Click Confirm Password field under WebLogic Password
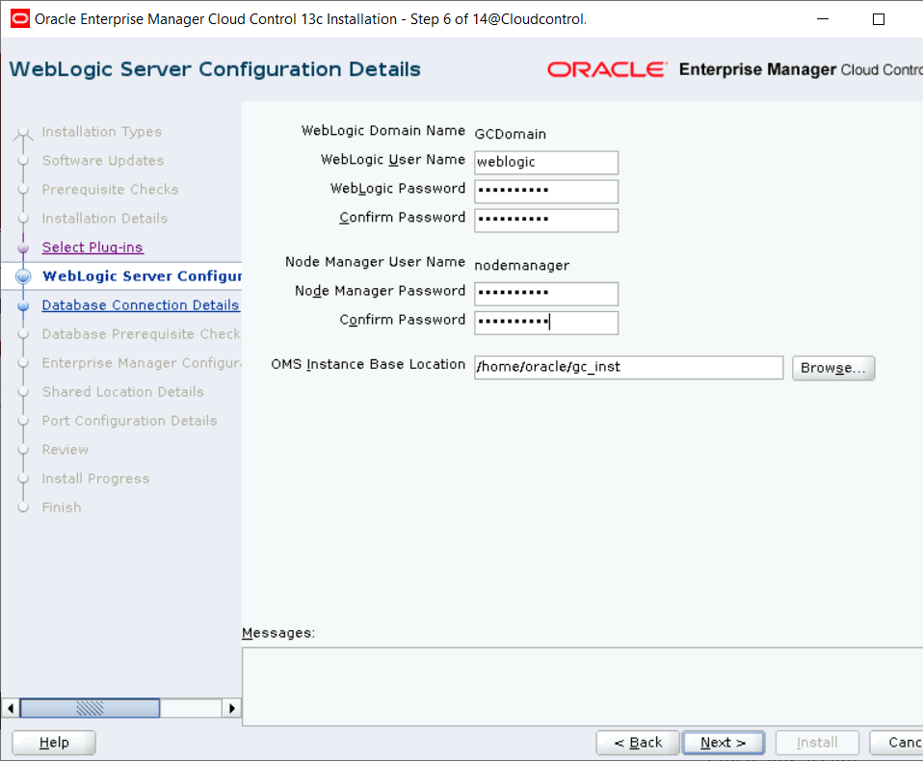Viewport: 923px width, 761px height. click(545, 221)
